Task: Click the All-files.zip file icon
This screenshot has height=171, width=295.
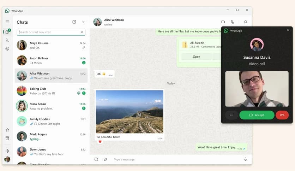Action: [x=185, y=45]
